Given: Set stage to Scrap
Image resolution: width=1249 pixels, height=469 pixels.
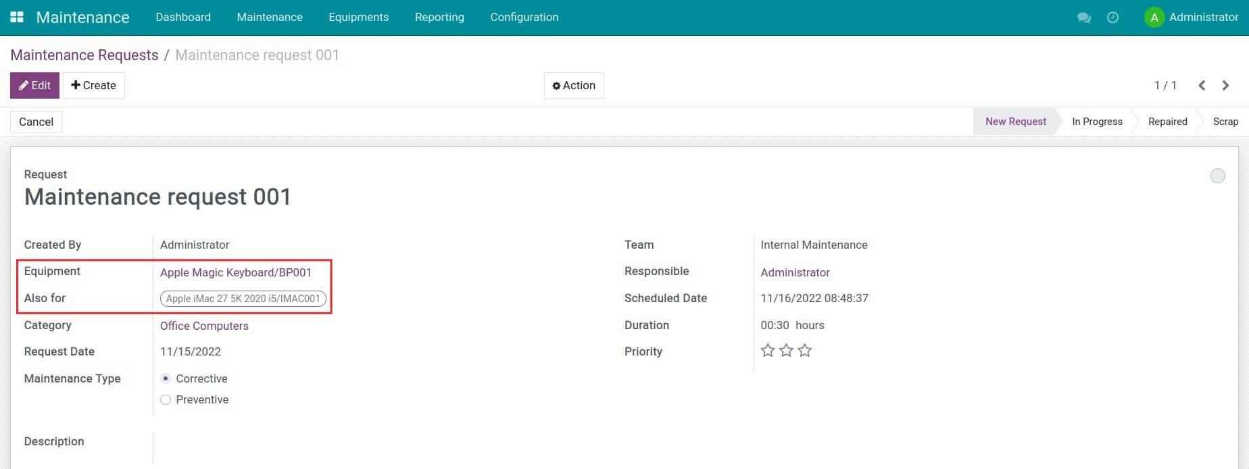Looking at the screenshot, I should [1225, 122].
